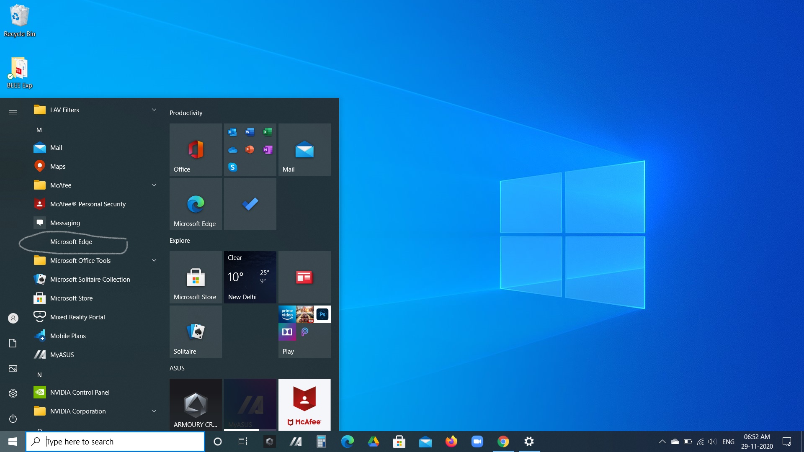Expand the McAfee folder chevron
The width and height of the screenshot is (804, 452).
pos(154,185)
